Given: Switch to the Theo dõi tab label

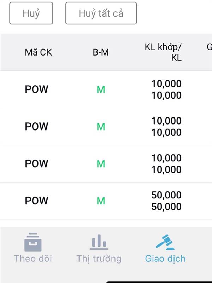Looking at the screenshot, I should pyautogui.click(x=33, y=259).
